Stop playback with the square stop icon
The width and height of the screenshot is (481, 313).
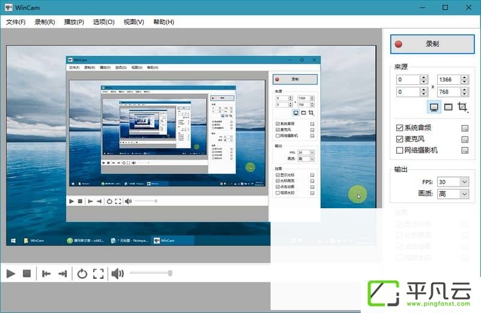click(27, 273)
